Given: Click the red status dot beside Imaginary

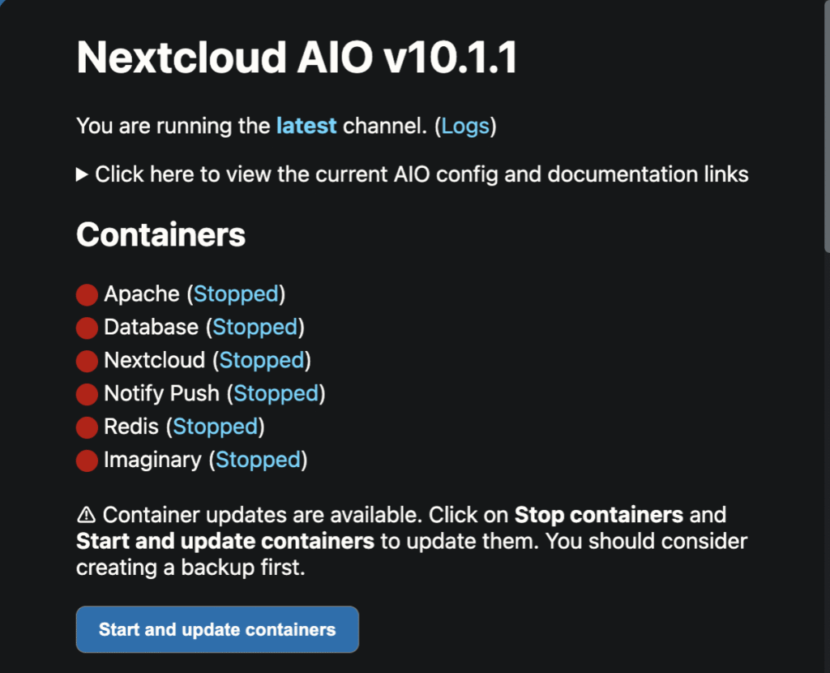Looking at the screenshot, I should point(87,461).
